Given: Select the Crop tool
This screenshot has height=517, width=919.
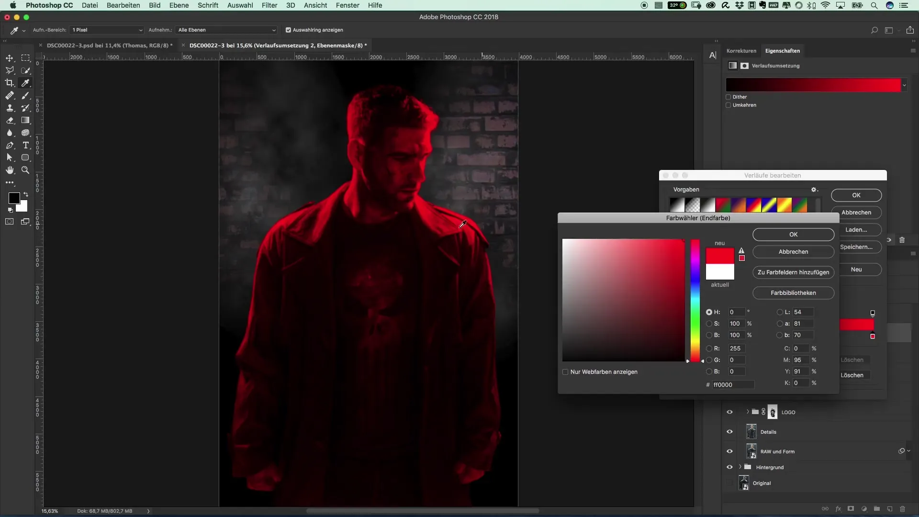Looking at the screenshot, I should (10, 83).
